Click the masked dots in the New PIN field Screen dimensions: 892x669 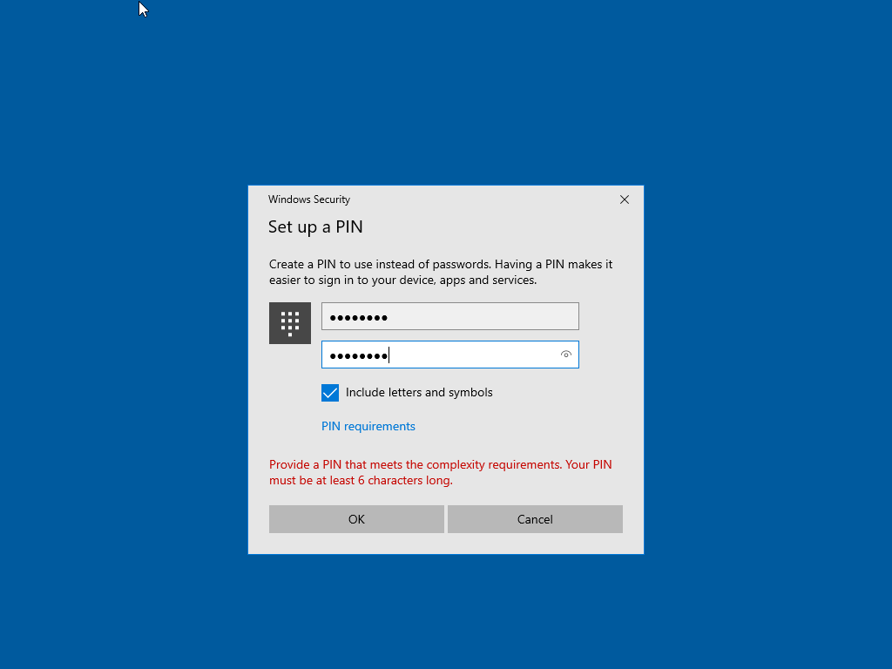pos(358,317)
